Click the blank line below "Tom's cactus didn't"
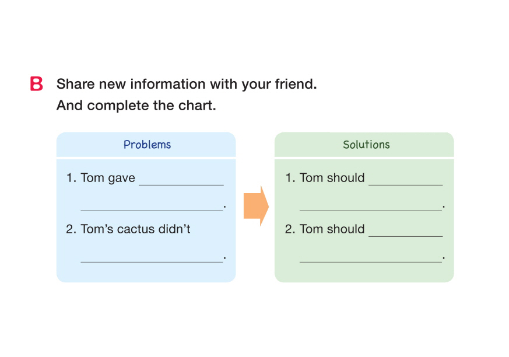The height and width of the screenshot is (357, 509). point(152,257)
